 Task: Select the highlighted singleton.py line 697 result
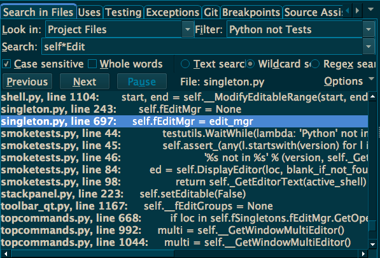(184, 122)
